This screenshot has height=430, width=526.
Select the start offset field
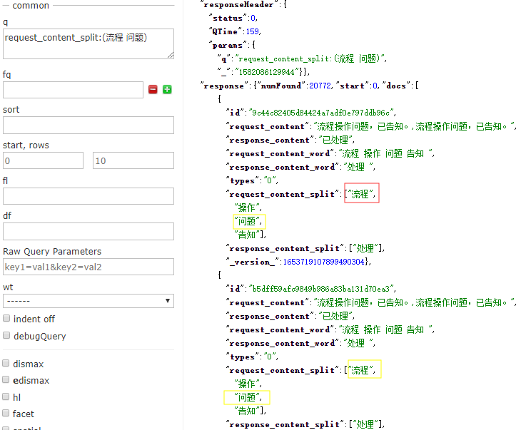(43, 160)
